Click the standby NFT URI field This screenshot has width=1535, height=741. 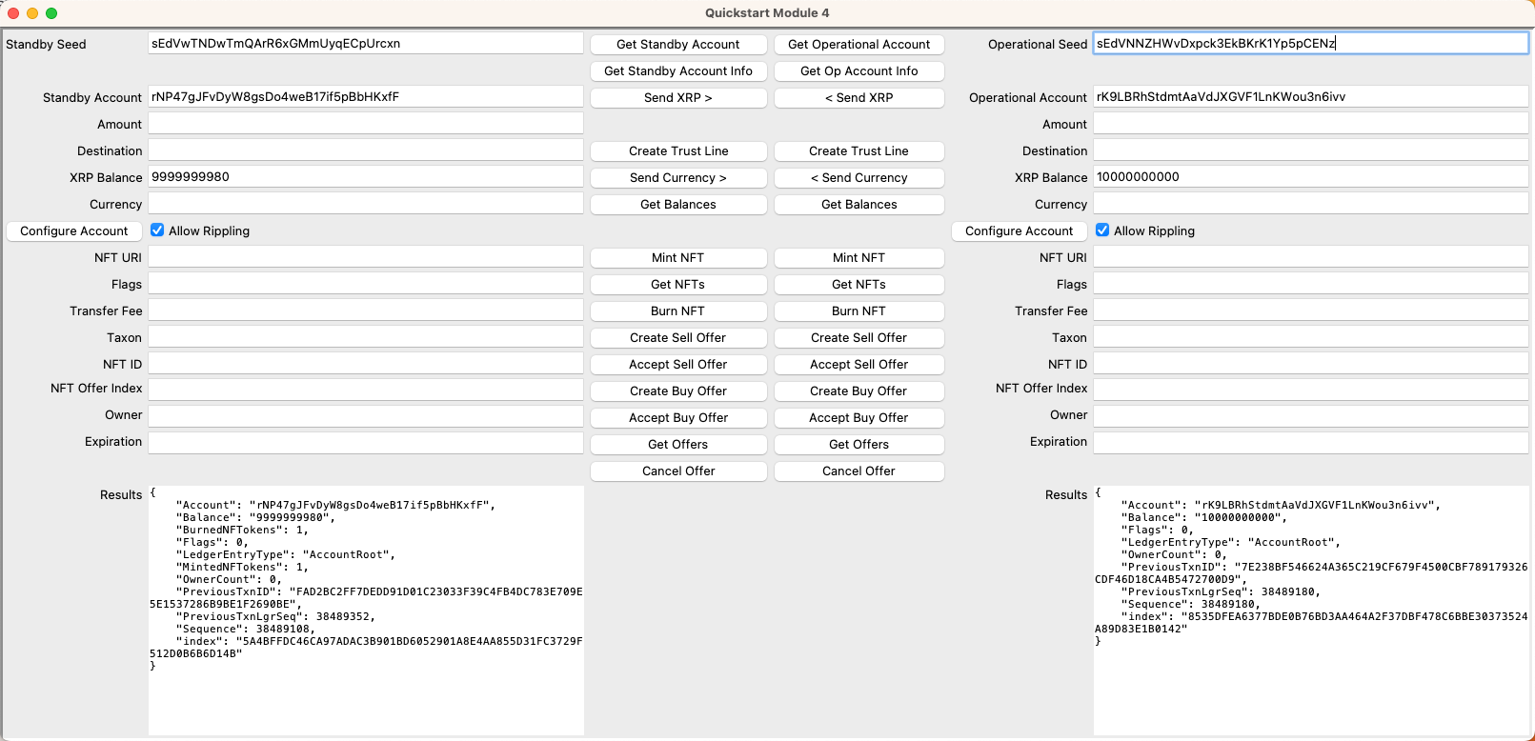(x=365, y=257)
